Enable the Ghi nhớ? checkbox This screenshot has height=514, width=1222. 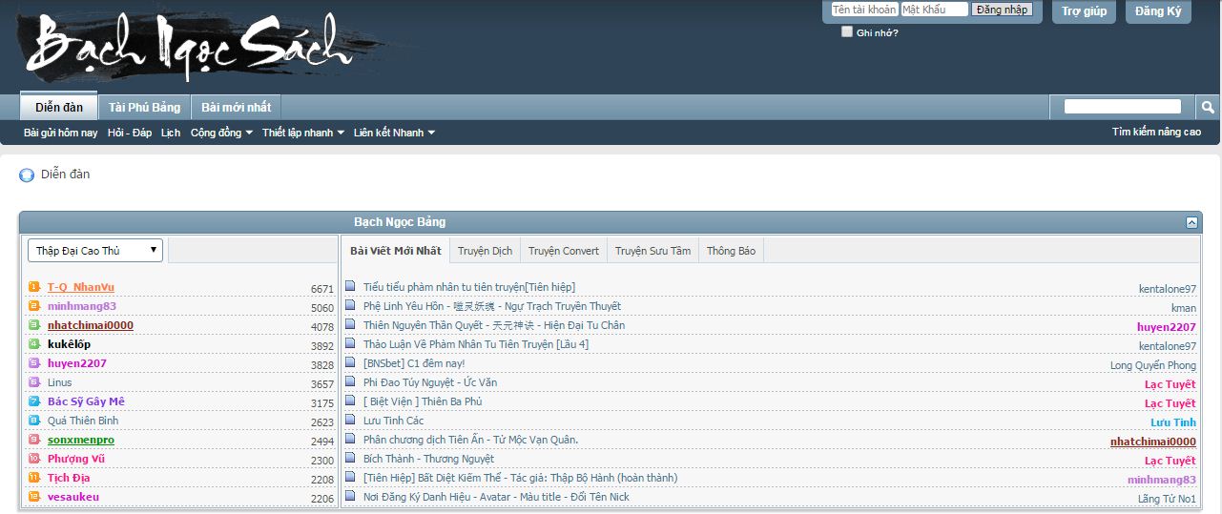847,31
